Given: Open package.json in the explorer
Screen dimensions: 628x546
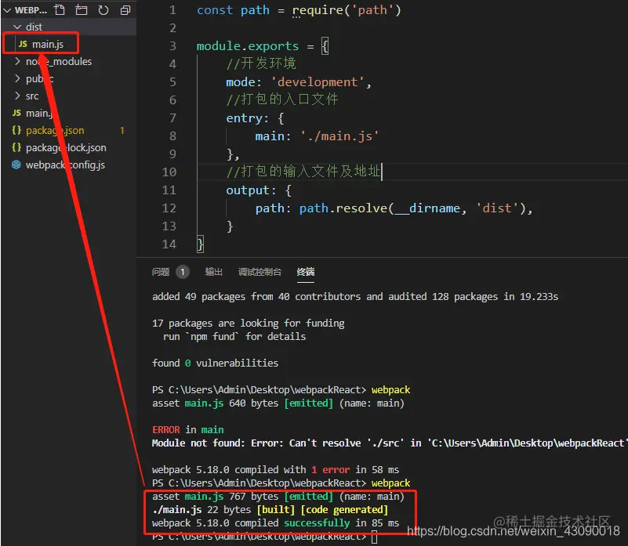Looking at the screenshot, I should tap(55, 131).
